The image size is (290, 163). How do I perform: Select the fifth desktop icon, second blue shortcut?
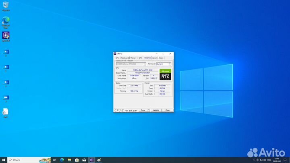click(6, 67)
